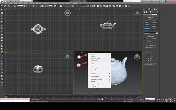176x110 pixels.
Task: Click the Torus object type button
Action: pos(147,27)
